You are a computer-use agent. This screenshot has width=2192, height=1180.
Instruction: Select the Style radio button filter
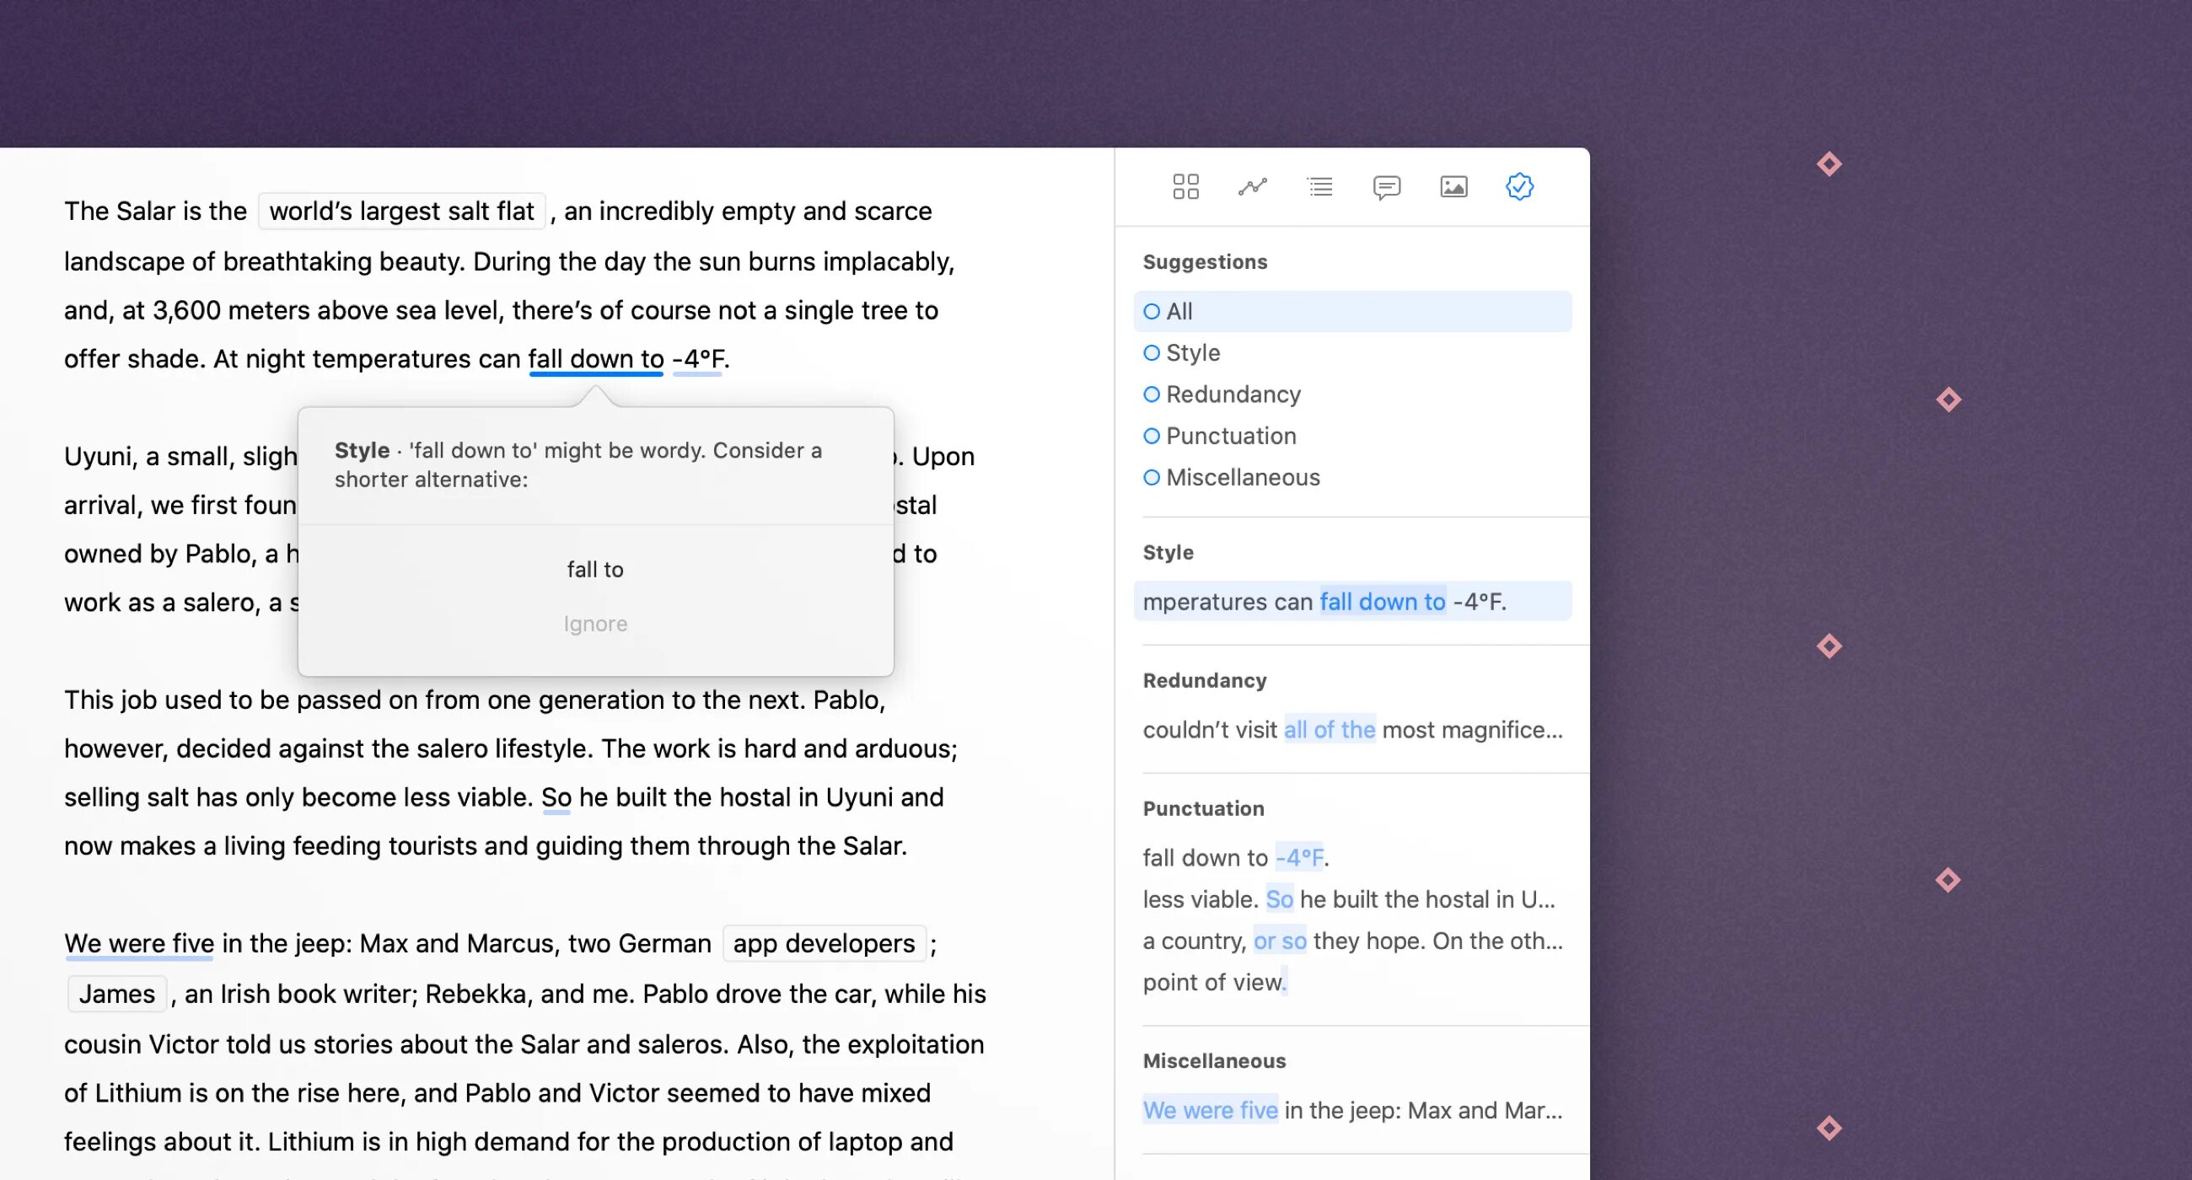point(1152,351)
